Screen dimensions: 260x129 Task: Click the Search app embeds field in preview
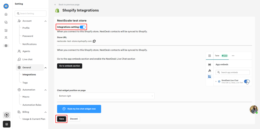(233, 72)
